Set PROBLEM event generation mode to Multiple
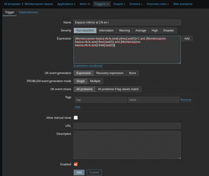This screenshot has width=209, height=176. 95,81
